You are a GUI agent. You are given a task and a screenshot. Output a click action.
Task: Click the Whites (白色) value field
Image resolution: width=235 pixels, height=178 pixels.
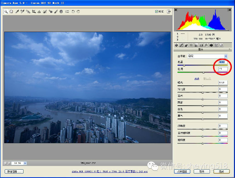click(x=223, y=109)
